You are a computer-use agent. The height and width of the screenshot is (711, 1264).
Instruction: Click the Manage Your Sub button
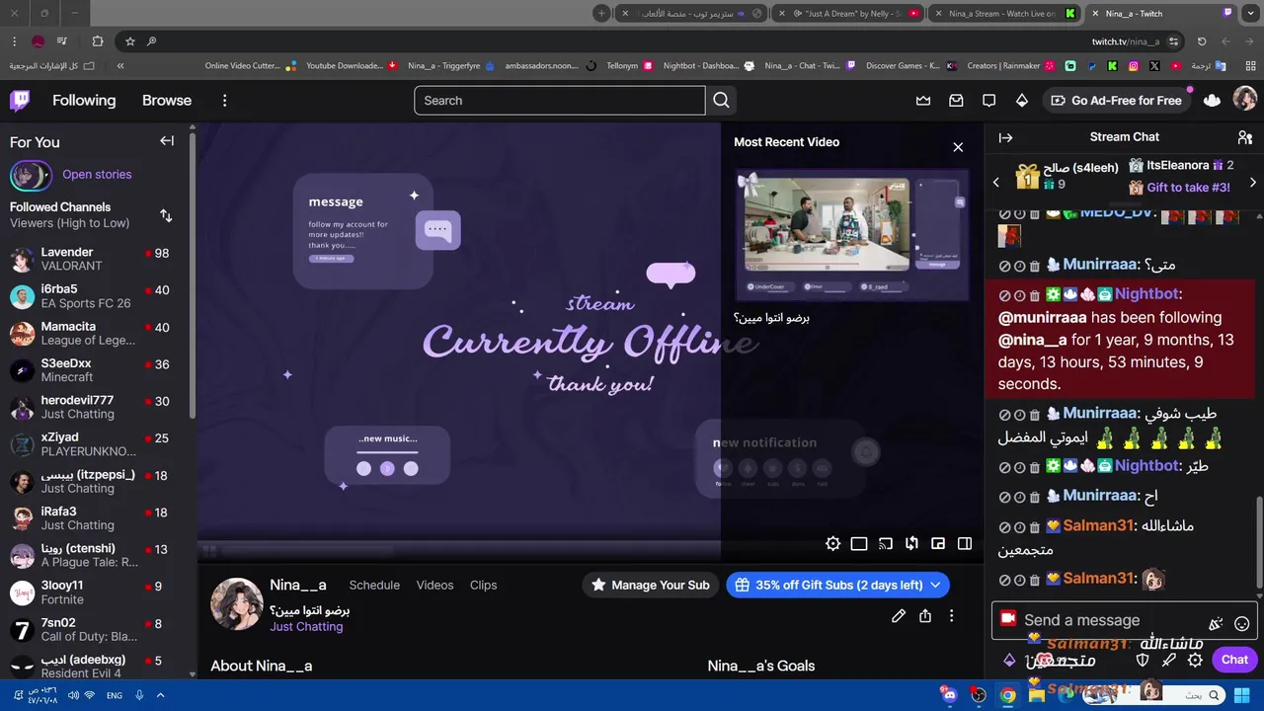coord(650,585)
